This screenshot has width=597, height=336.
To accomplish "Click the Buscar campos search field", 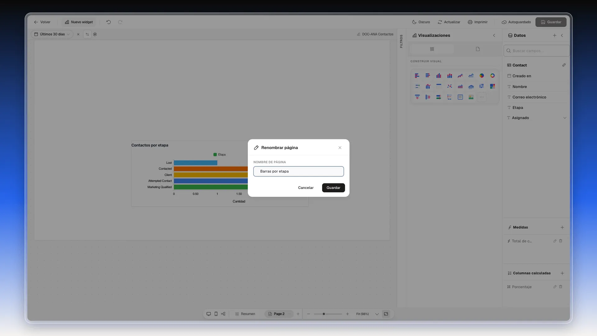I will 536,51.
